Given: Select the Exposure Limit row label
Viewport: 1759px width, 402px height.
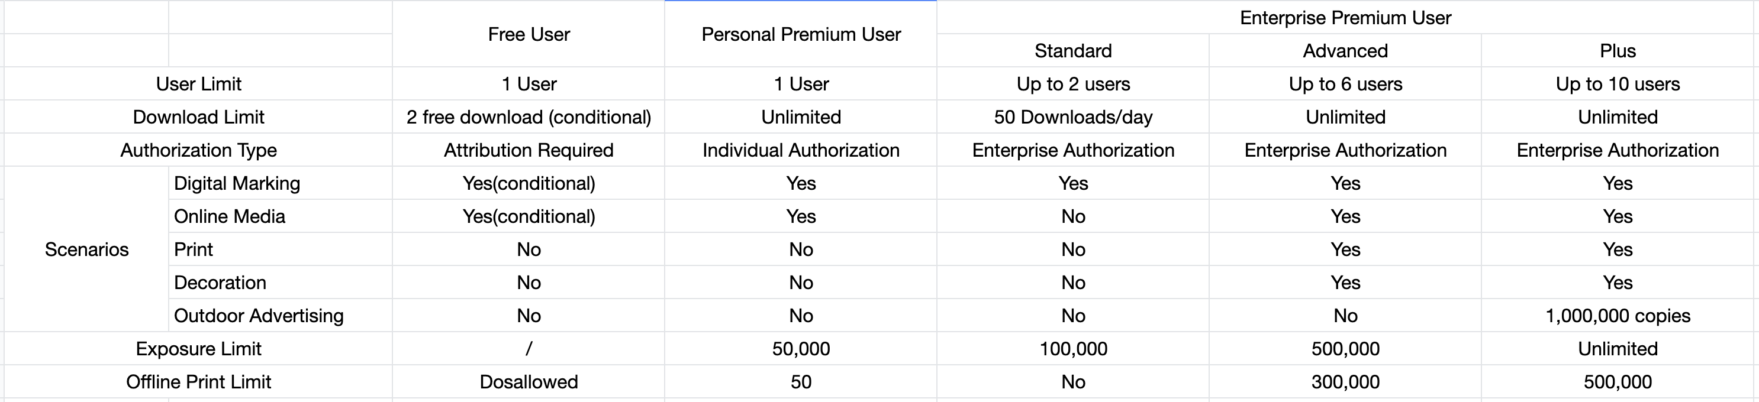Looking at the screenshot, I should tap(198, 349).
